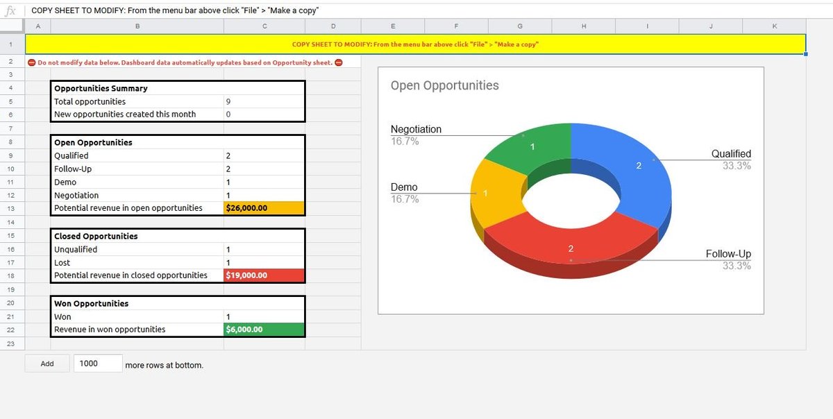Click the 'Lost' label cell
The image size is (833, 419).
(137, 262)
